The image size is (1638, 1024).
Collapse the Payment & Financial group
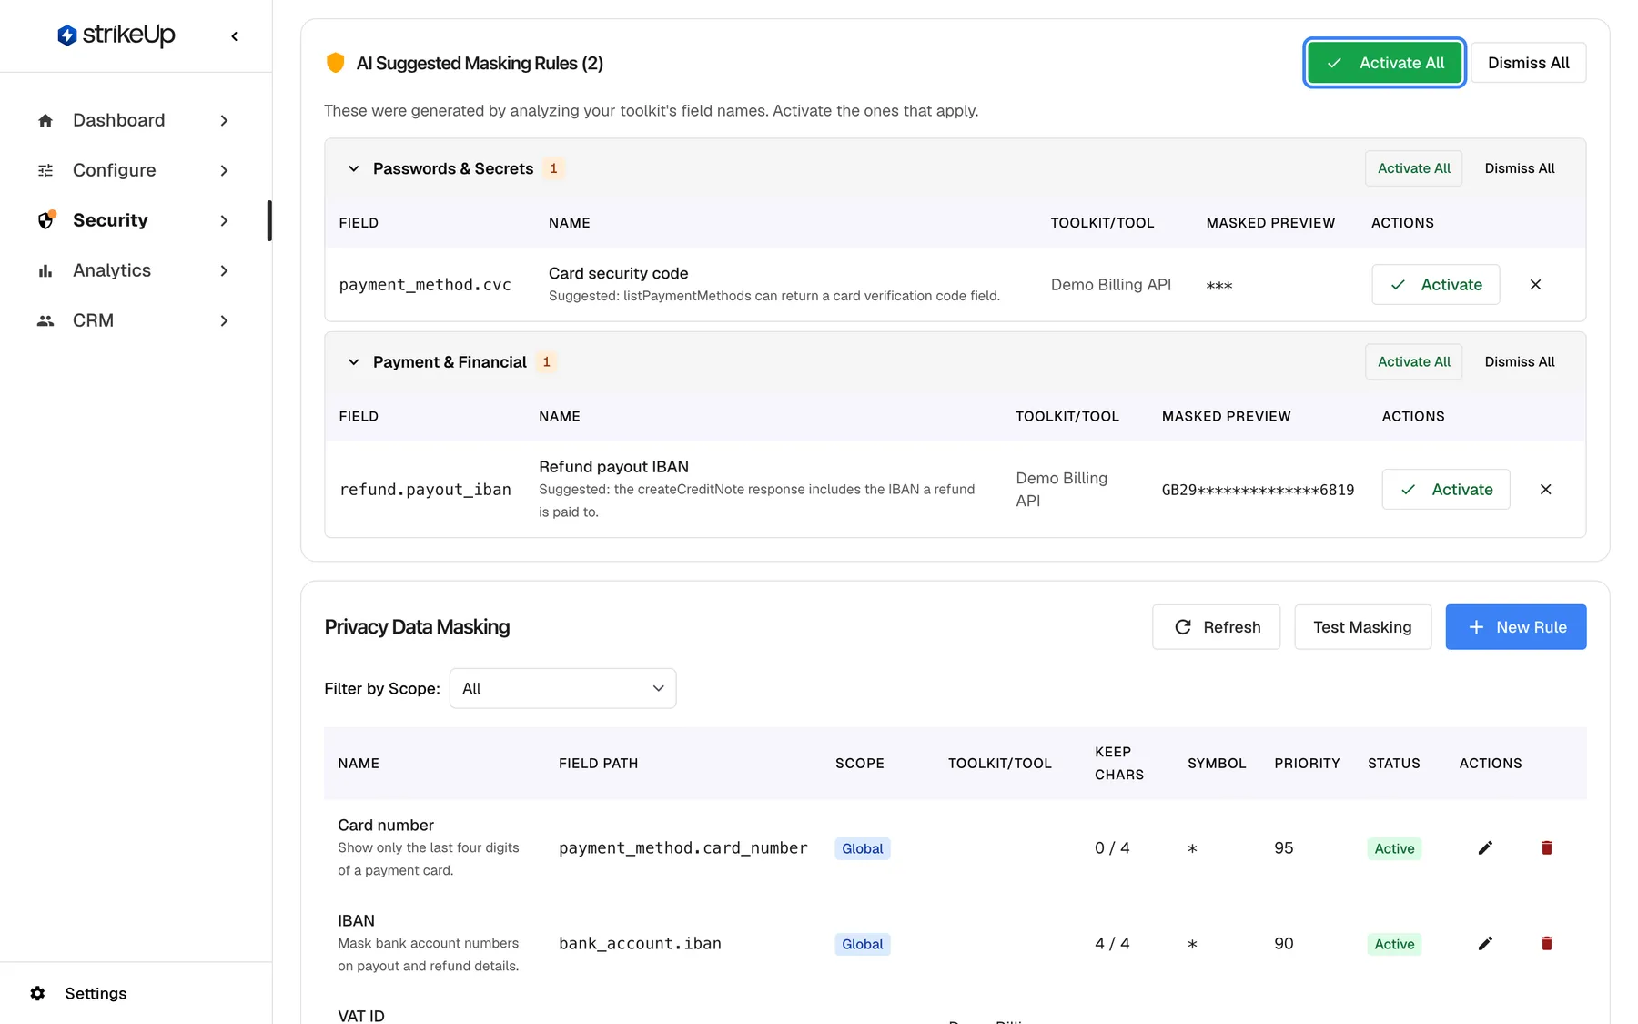(x=354, y=362)
